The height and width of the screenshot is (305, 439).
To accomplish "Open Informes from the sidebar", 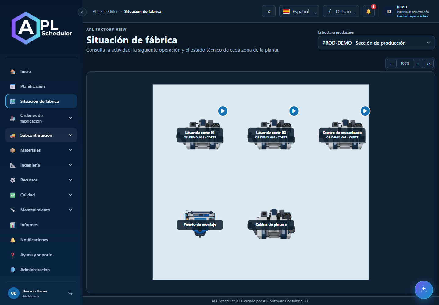I will (41, 225).
